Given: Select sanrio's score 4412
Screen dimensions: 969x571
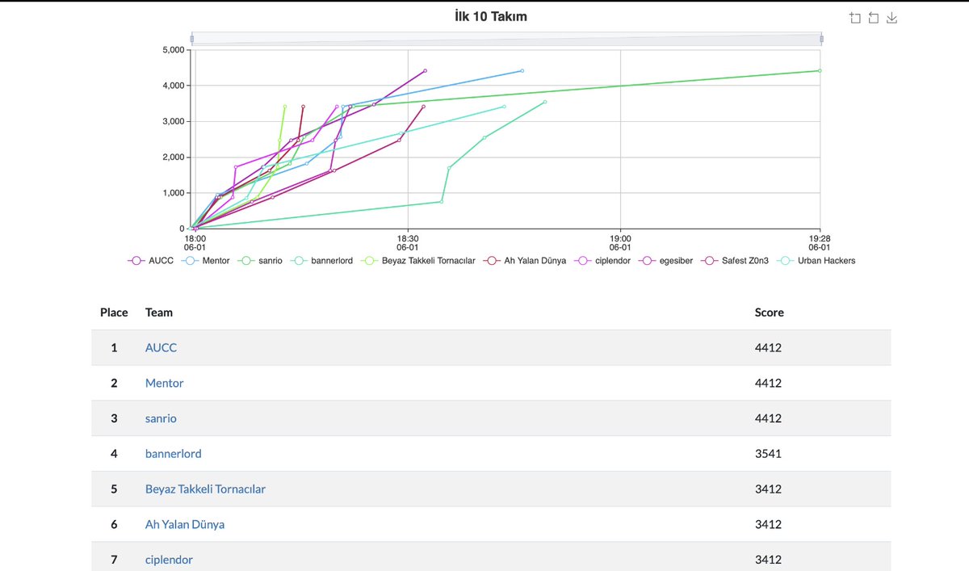Looking at the screenshot, I should pyautogui.click(x=768, y=418).
